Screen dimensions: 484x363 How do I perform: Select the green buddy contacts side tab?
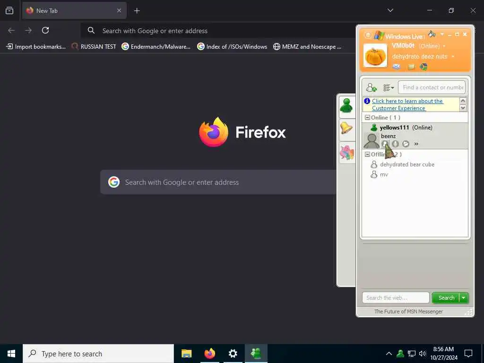tap(346, 106)
